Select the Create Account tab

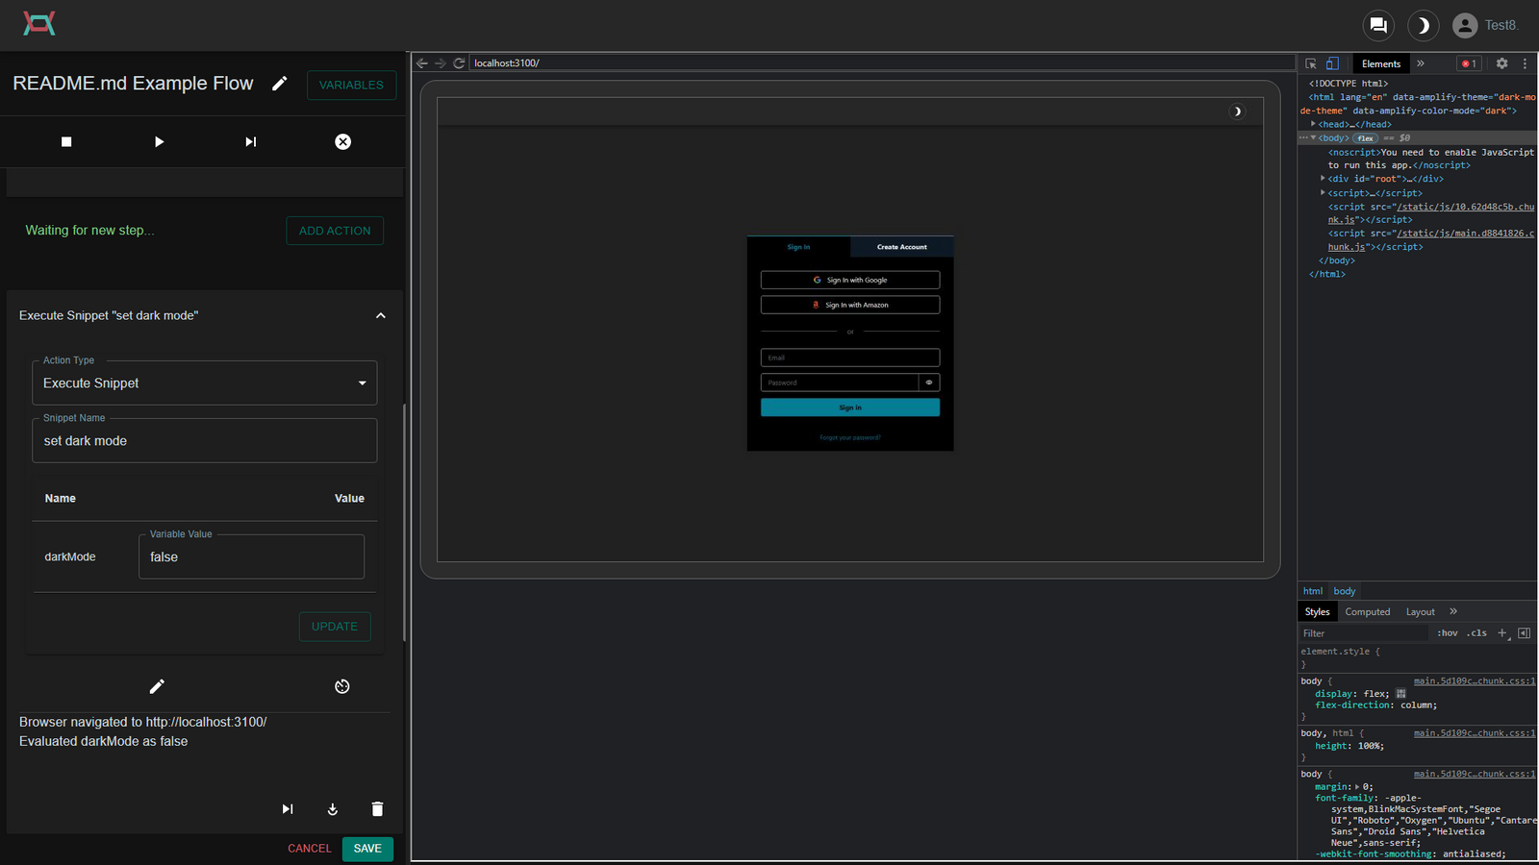tap(901, 247)
